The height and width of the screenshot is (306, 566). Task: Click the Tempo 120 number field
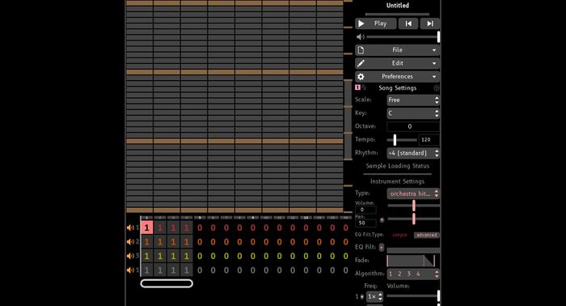(429, 139)
